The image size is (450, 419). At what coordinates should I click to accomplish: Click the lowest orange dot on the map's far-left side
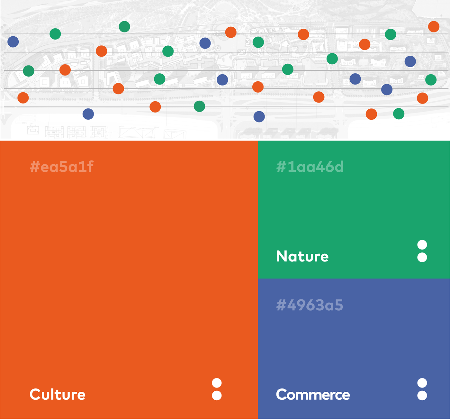23,97
